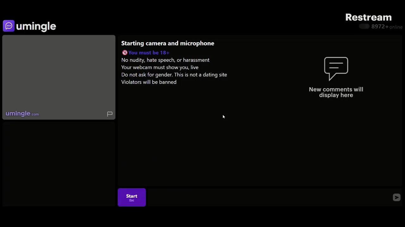
Task: Click the send message arrow icon
Action: 396,197
